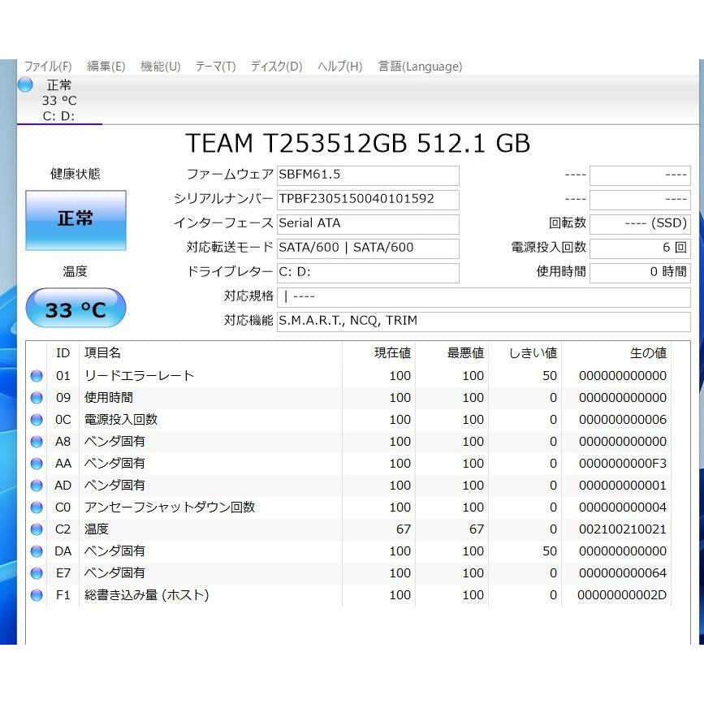The width and height of the screenshot is (704, 704).
Task: Click the health indicator beside 使用時間 row
Action: tap(37, 397)
